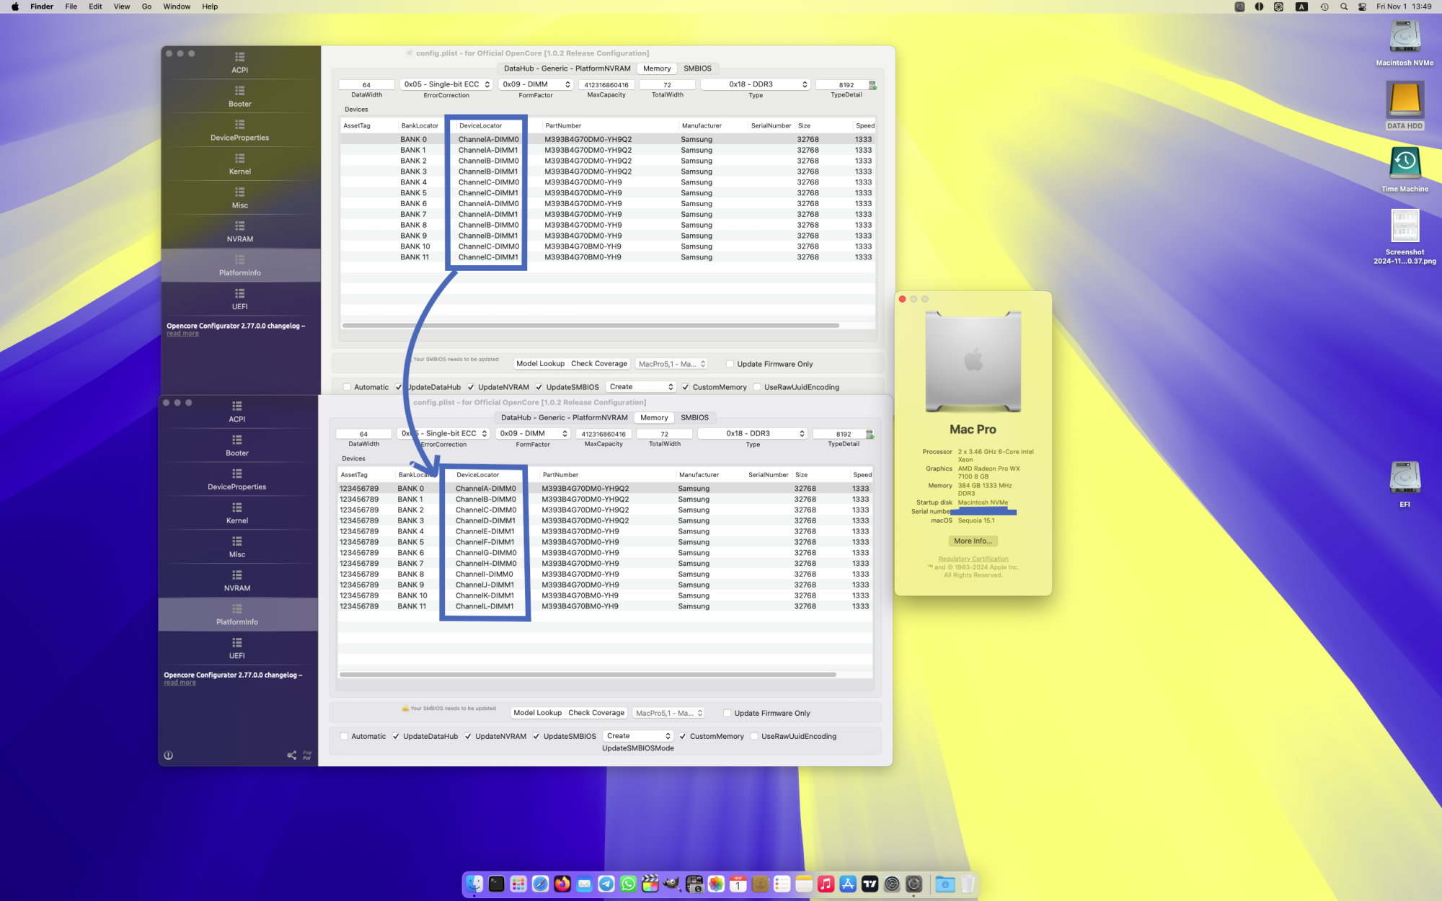
Task: Select the FormFactor dropdown value
Action: tap(534, 84)
